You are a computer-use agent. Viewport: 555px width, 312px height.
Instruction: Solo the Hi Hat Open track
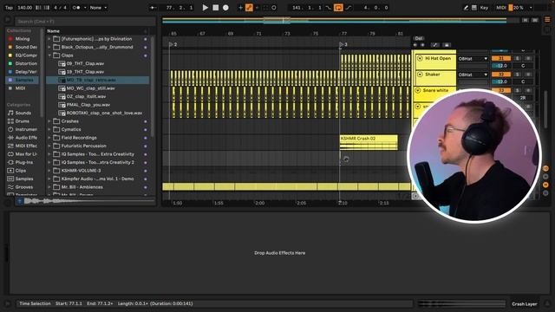(x=518, y=58)
